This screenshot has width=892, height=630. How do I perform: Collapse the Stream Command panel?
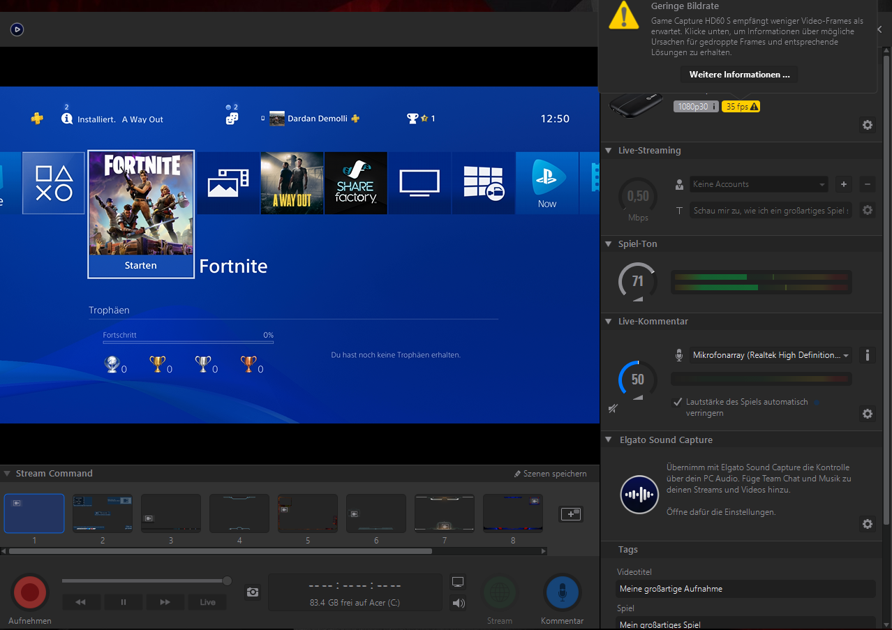(x=6, y=474)
